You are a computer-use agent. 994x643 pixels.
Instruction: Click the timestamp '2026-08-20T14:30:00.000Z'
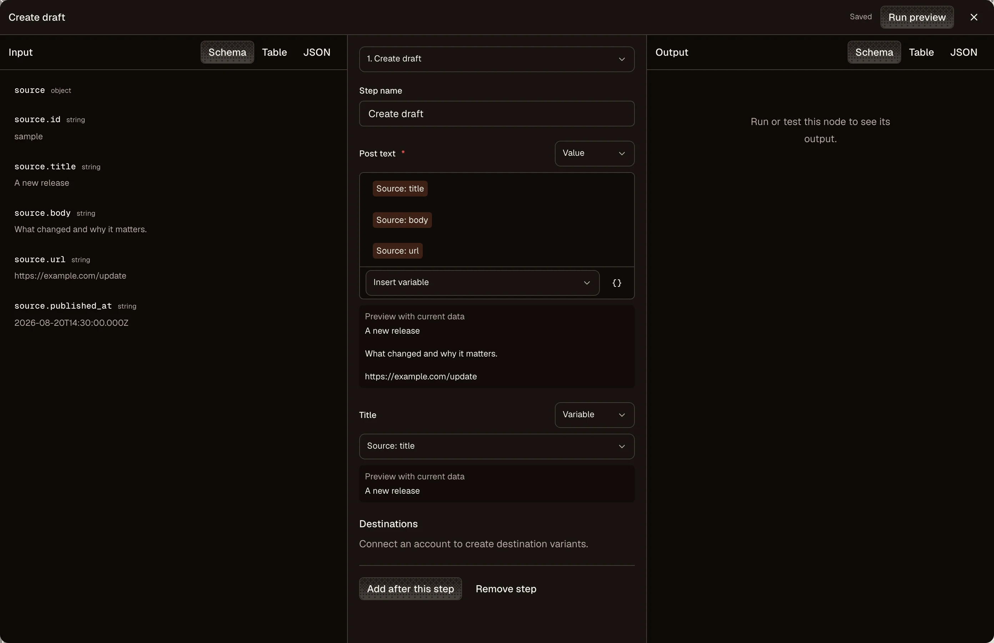coord(71,323)
